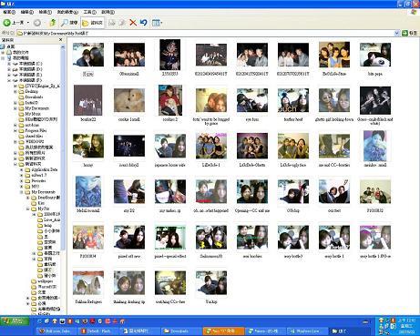
Task: Open the Help (說明) menu
Action: (108, 12)
